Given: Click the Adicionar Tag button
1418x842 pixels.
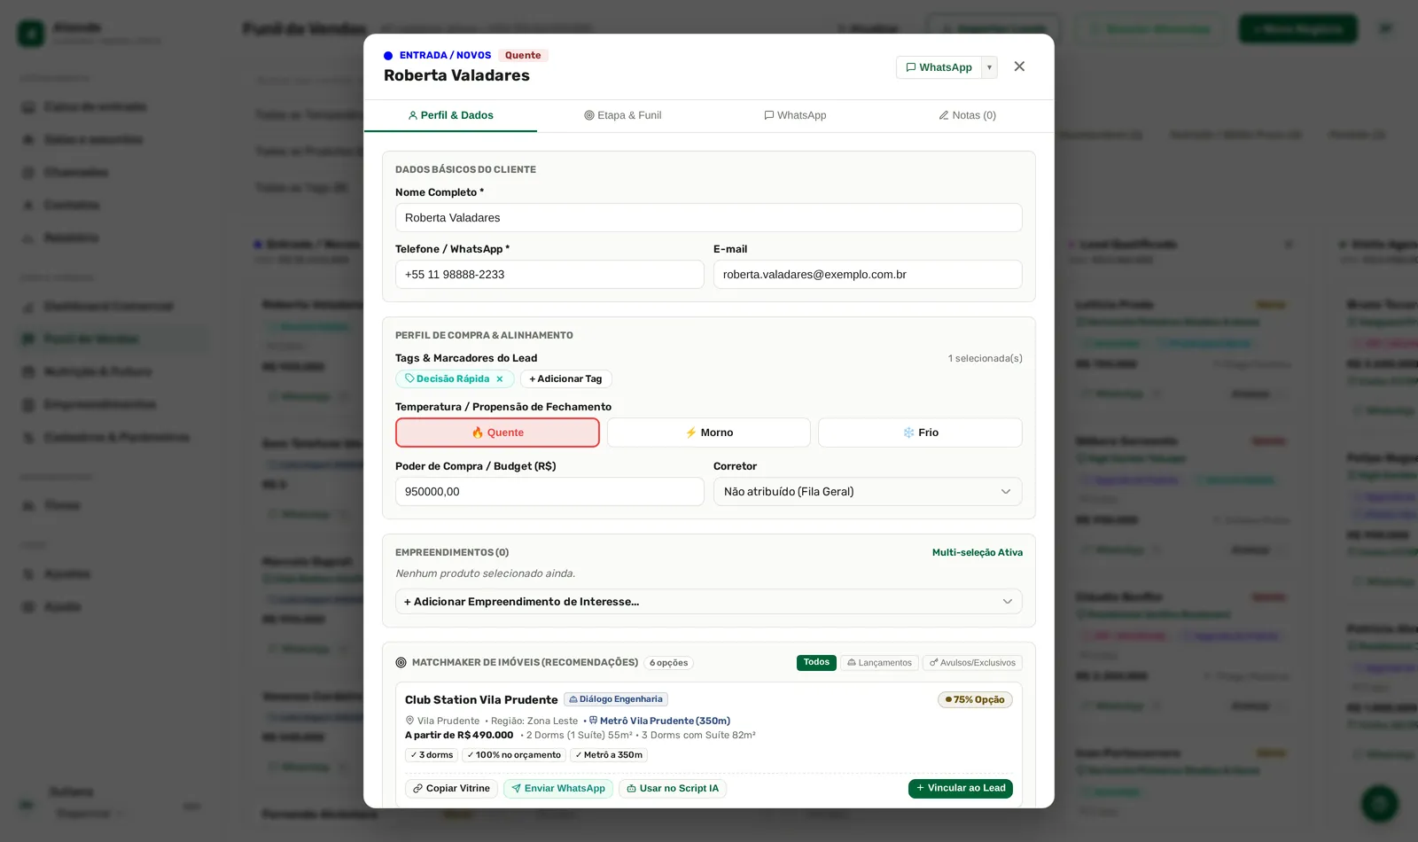Looking at the screenshot, I should coord(565,379).
